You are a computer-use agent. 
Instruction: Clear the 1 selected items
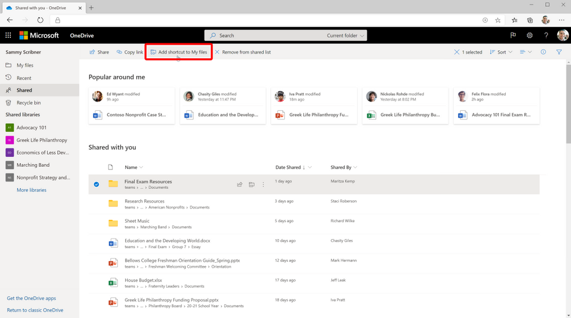[x=457, y=52]
